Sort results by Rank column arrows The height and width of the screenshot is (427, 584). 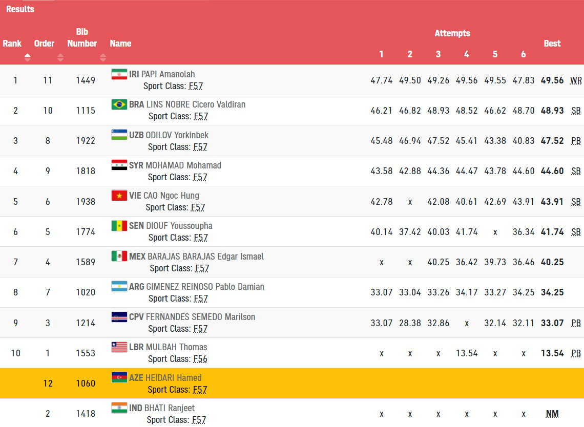coord(27,57)
